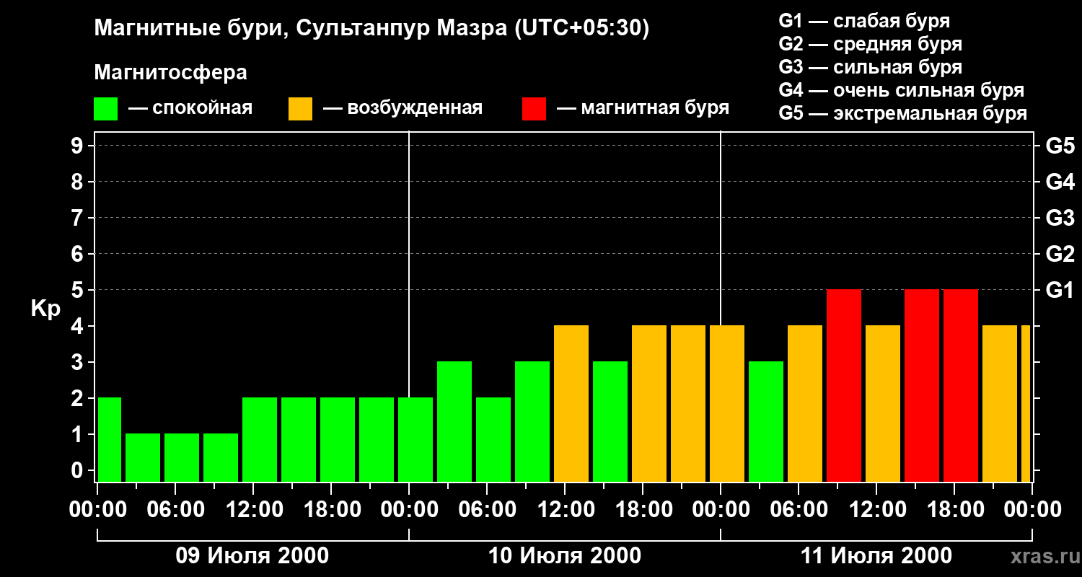Click the '— магнитная буря' legend label
Image resolution: width=1082 pixels, height=577 pixels.
643,109
